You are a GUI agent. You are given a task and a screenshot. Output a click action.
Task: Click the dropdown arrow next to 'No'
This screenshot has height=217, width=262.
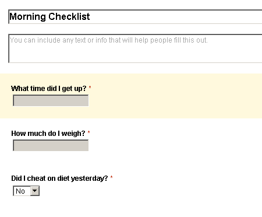(x=35, y=191)
